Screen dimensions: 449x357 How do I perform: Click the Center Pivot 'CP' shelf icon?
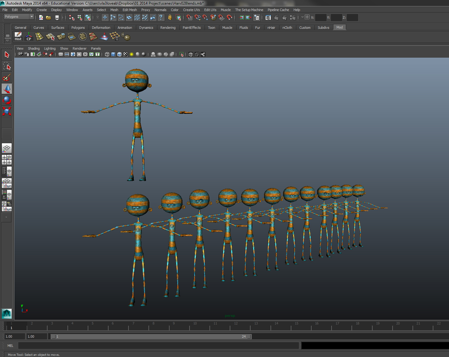[29, 36]
